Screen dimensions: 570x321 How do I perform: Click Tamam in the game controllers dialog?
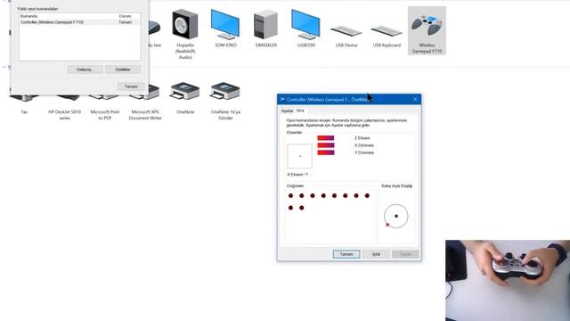[131, 86]
